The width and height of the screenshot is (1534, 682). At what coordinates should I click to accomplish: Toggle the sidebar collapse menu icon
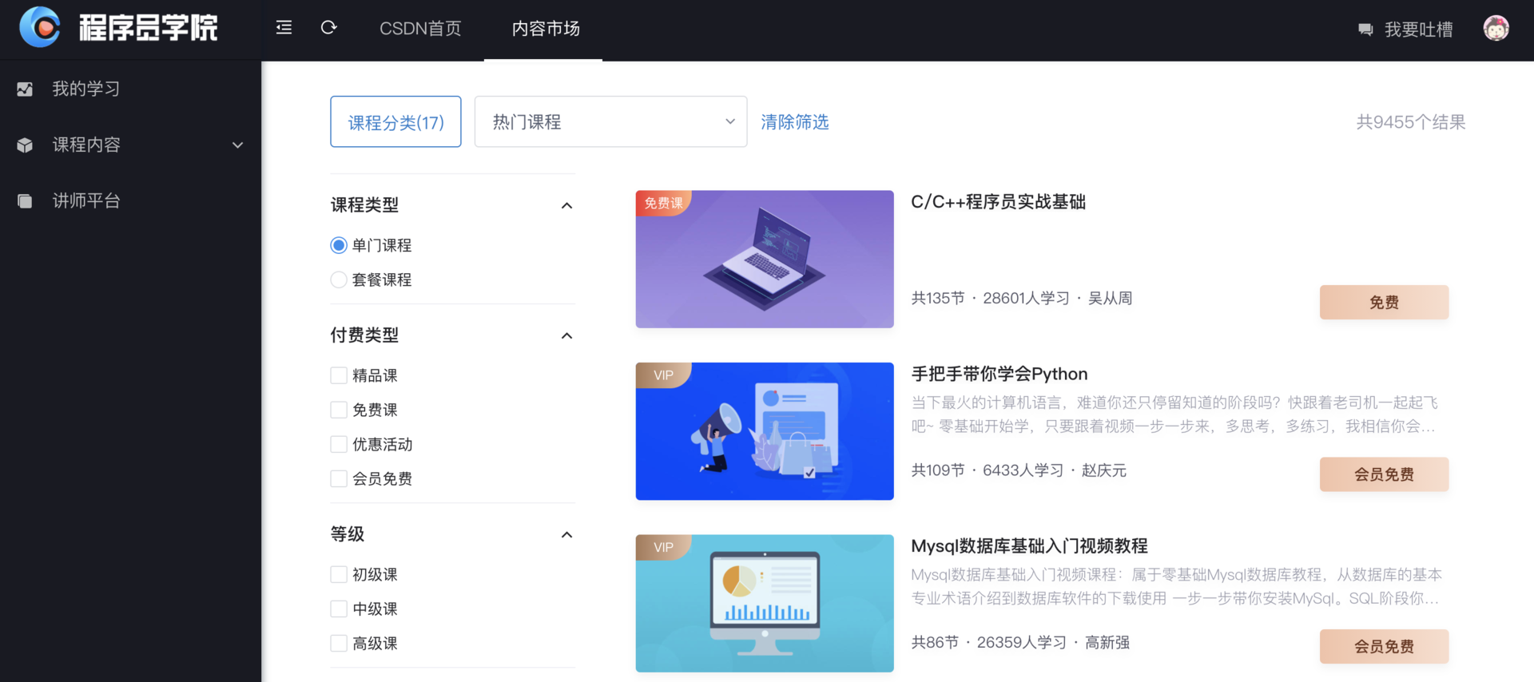coord(284,28)
